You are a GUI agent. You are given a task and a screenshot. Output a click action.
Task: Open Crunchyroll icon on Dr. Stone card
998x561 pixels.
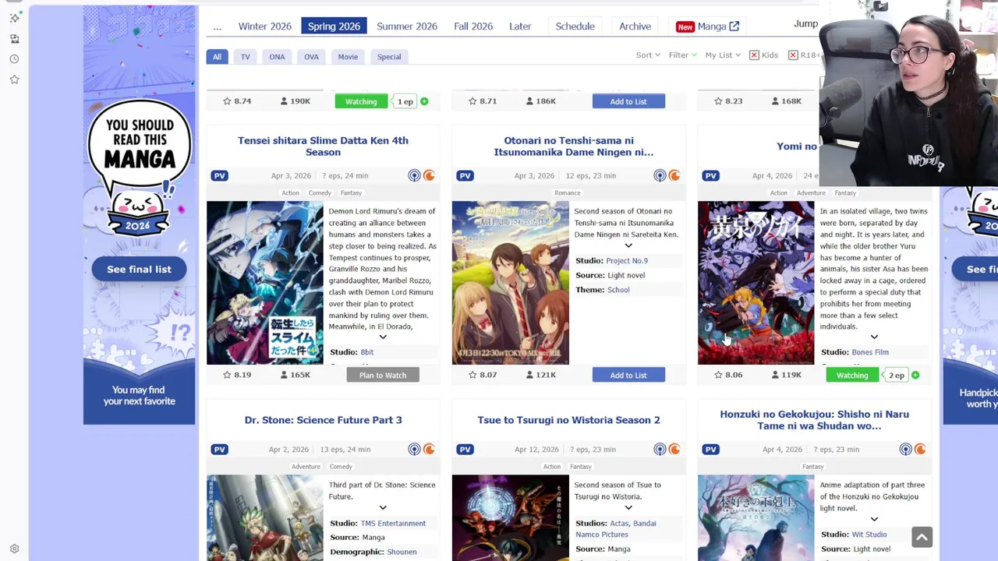point(429,450)
